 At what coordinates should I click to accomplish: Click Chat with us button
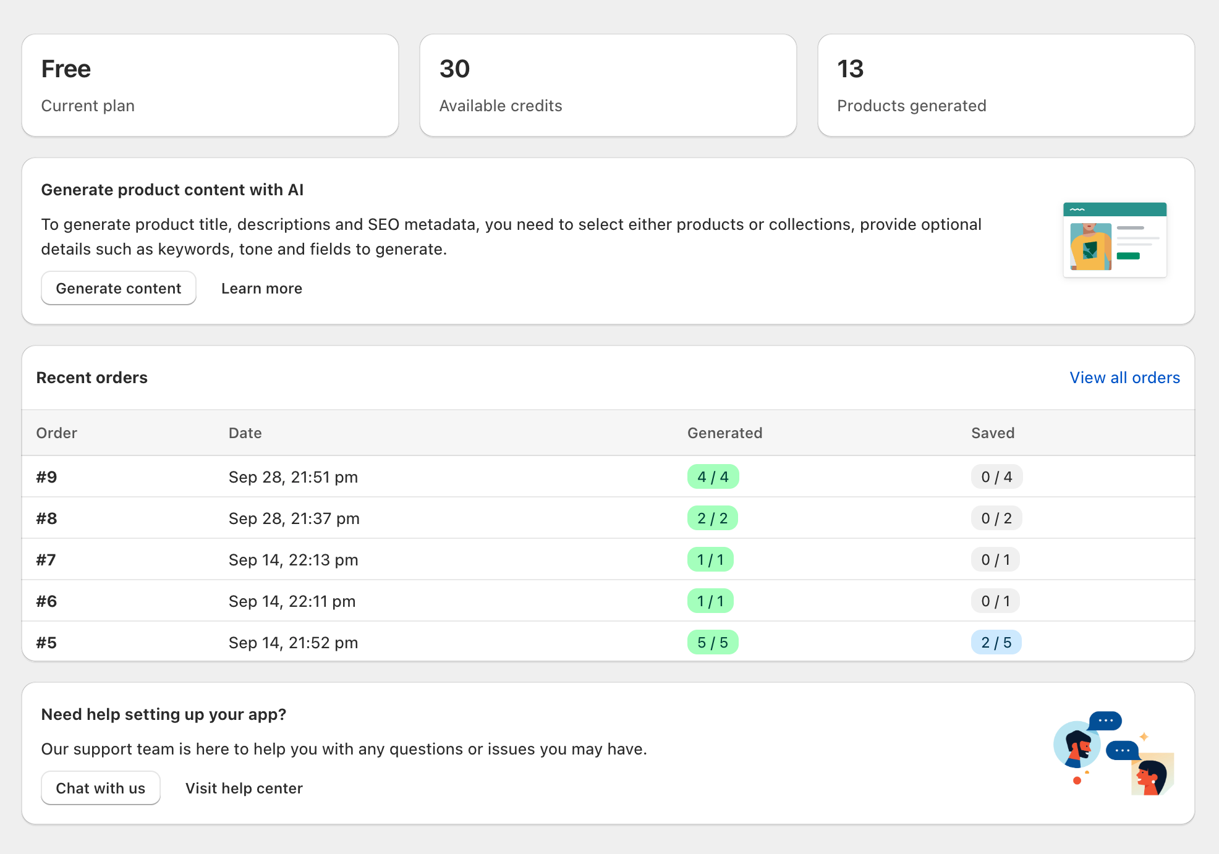click(x=101, y=788)
